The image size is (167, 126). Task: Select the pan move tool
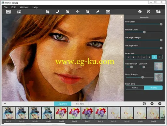click(78, 12)
